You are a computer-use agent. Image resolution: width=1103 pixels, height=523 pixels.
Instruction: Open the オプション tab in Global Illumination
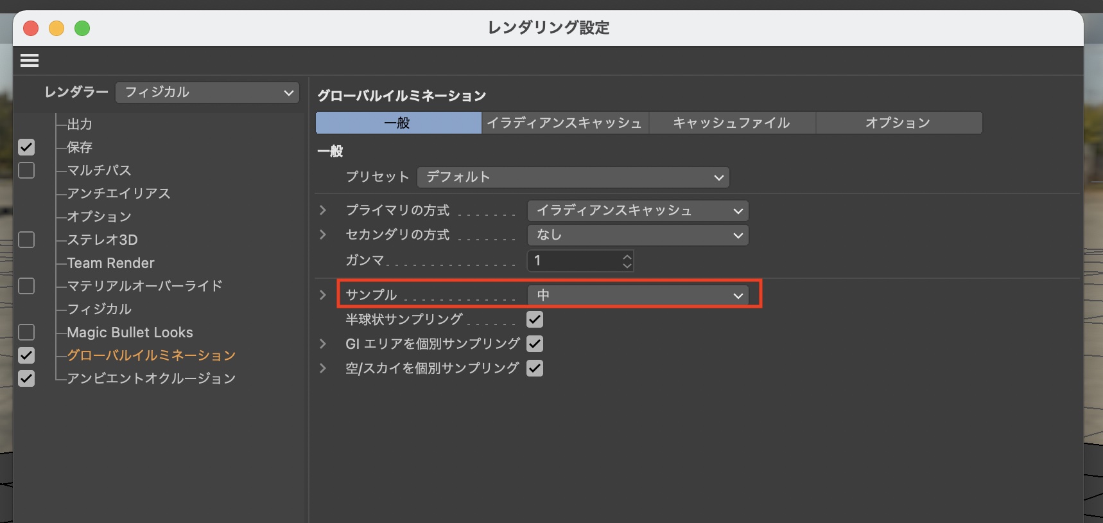pyautogui.click(x=898, y=123)
